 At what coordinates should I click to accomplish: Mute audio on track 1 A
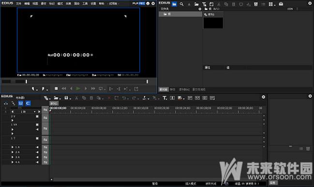(x=37, y=147)
